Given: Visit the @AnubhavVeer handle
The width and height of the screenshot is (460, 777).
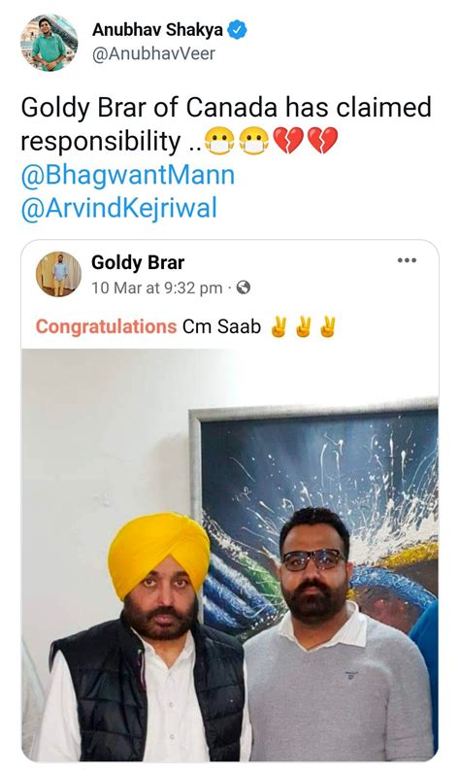Looking at the screenshot, I should 153,53.
